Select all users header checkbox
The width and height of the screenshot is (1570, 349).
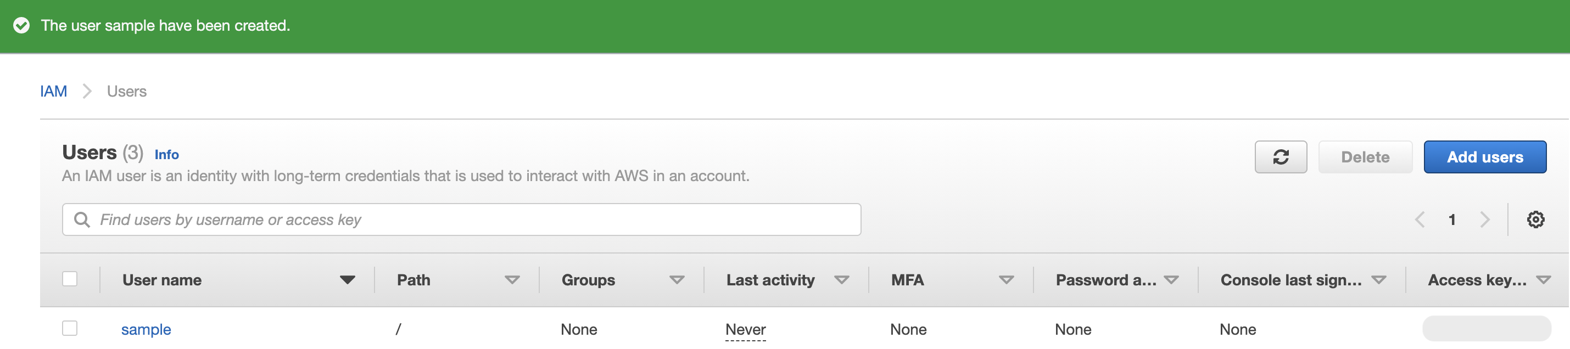(x=70, y=279)
